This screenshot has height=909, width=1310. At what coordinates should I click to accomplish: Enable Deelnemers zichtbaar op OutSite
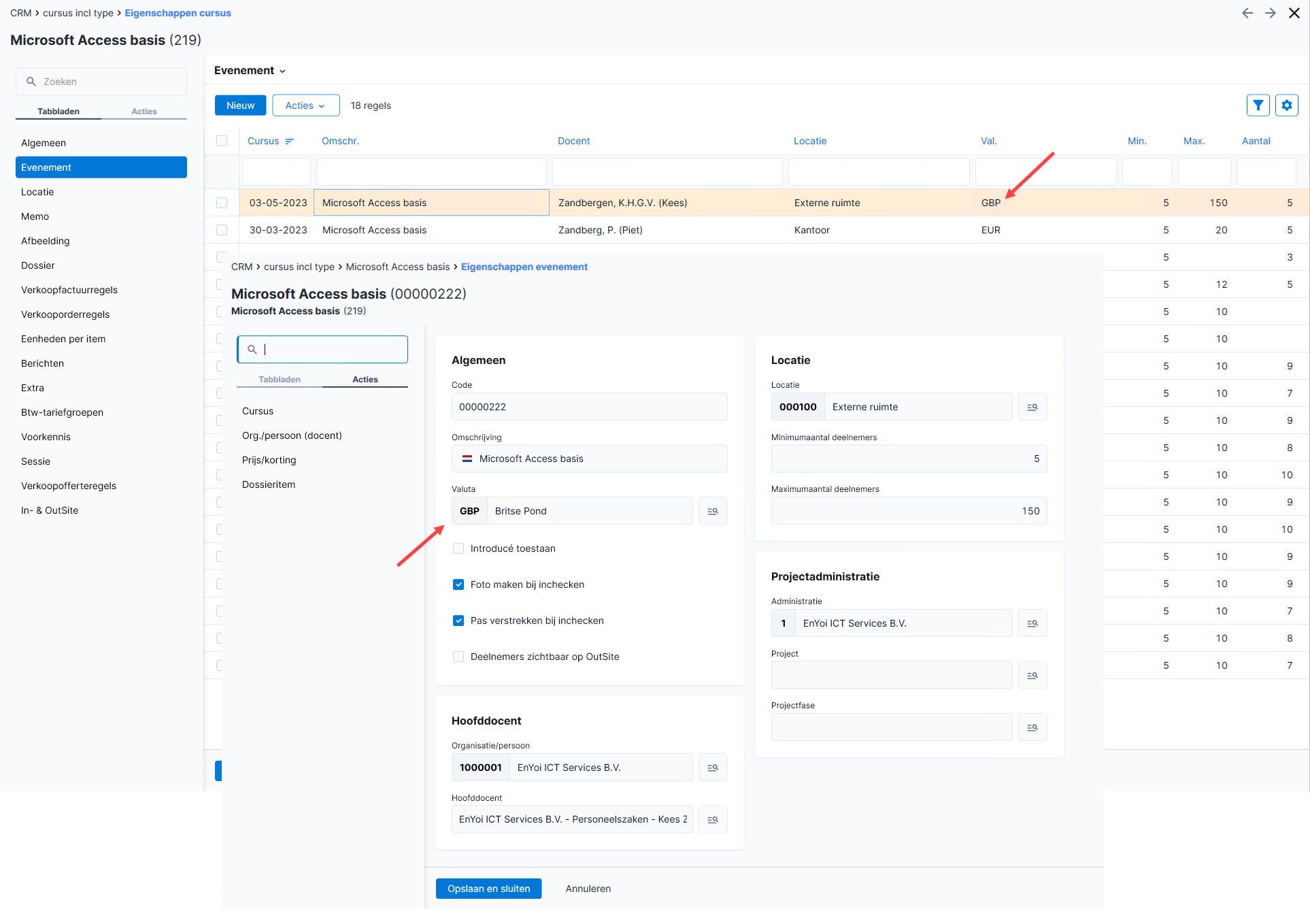pyautogui.click(x=458, y=657)
